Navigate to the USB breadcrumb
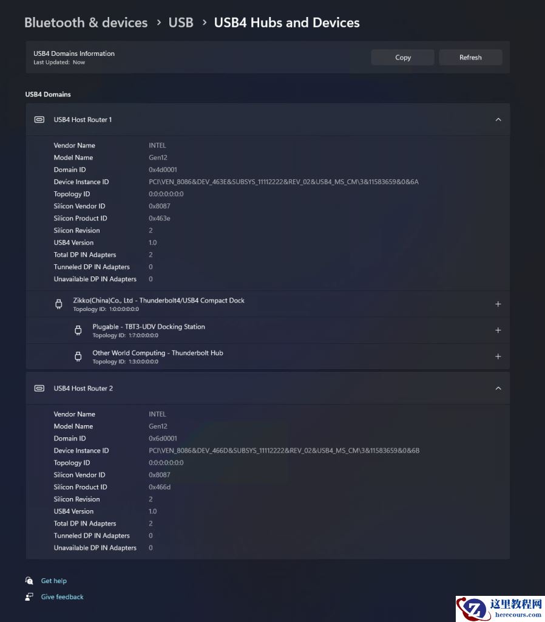This screenshot has height=622, width=545. [x=181, y=22]
